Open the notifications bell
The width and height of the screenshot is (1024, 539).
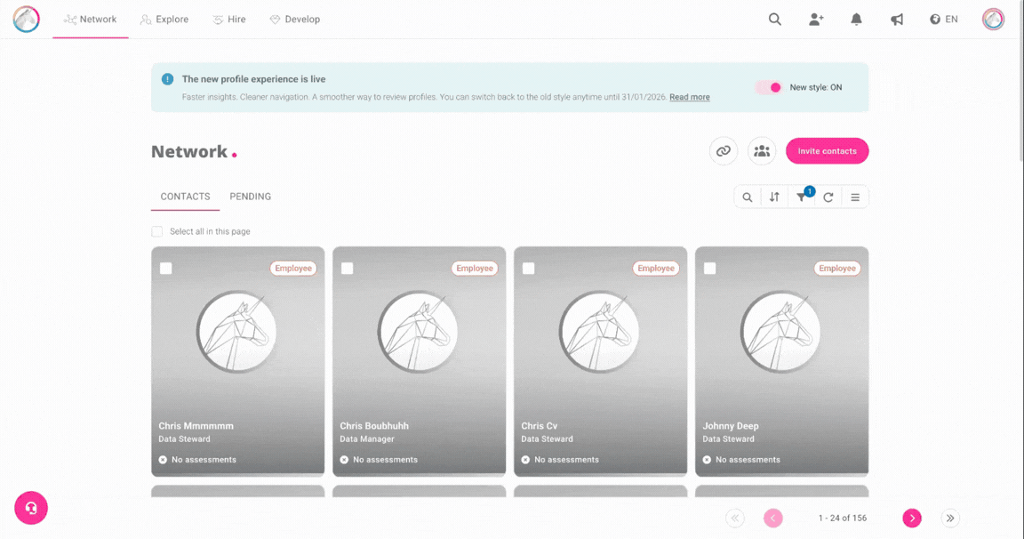pos(856,20)
